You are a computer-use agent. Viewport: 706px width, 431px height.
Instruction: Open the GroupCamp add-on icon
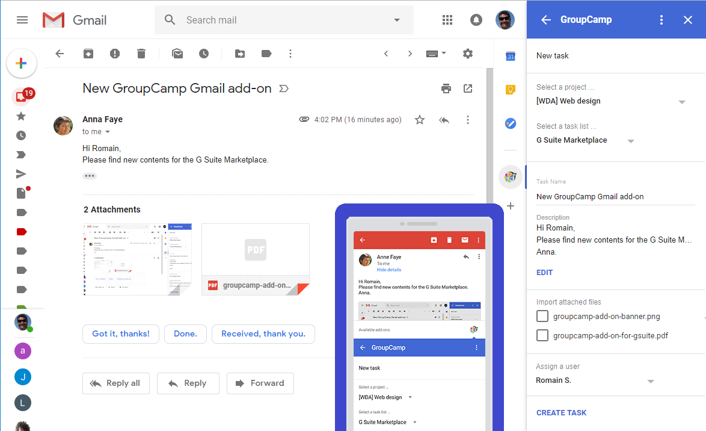coord(510,176)
